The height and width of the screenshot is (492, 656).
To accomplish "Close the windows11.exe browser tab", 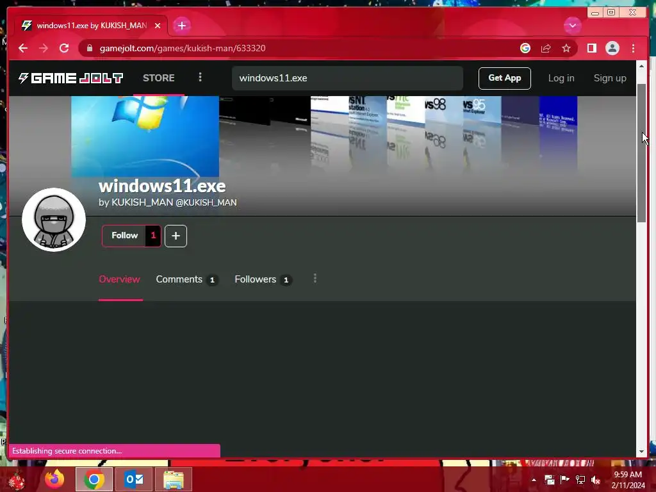I will tap(158, 26).
